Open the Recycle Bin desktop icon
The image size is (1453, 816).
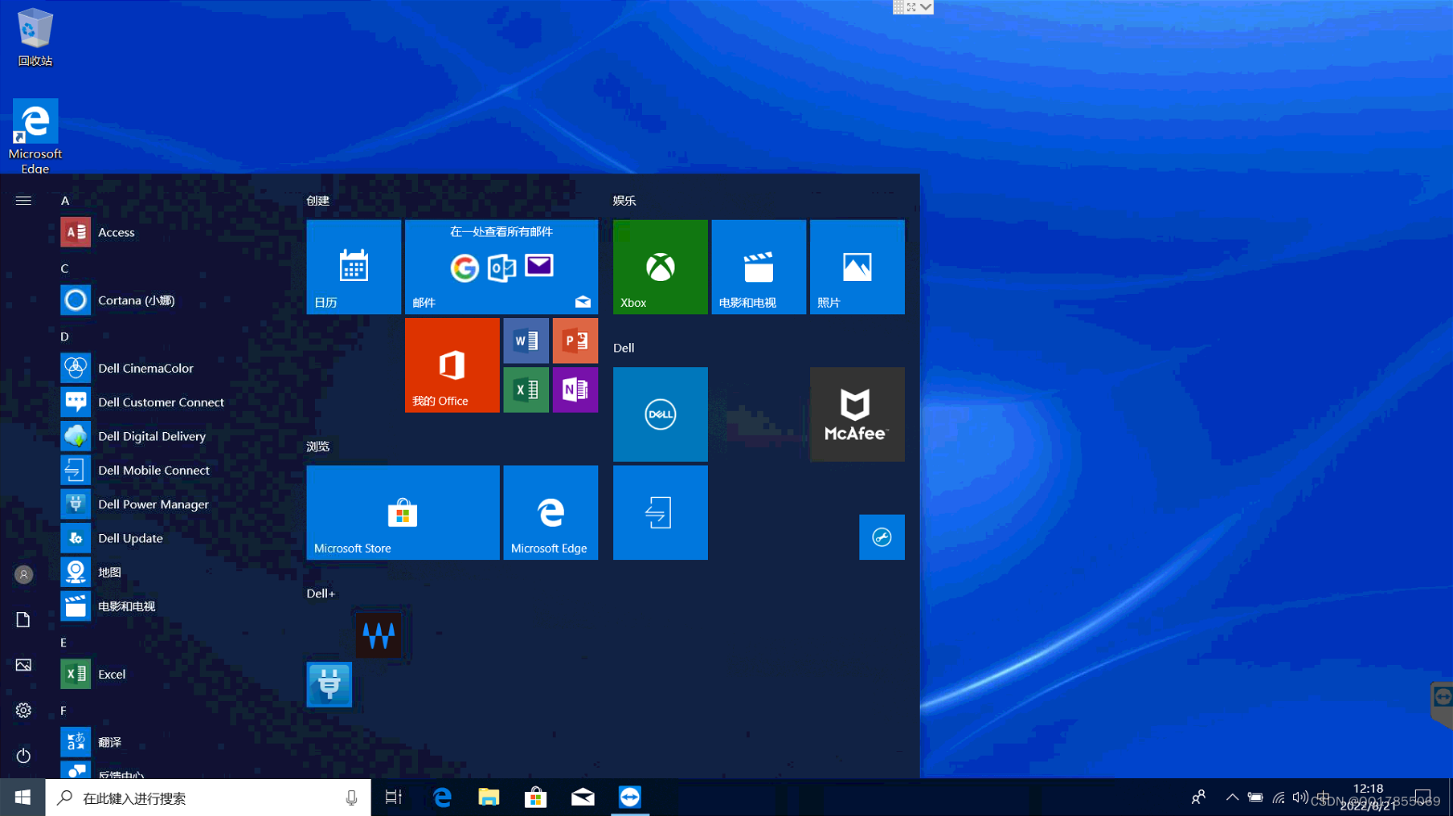coord(35,38)
